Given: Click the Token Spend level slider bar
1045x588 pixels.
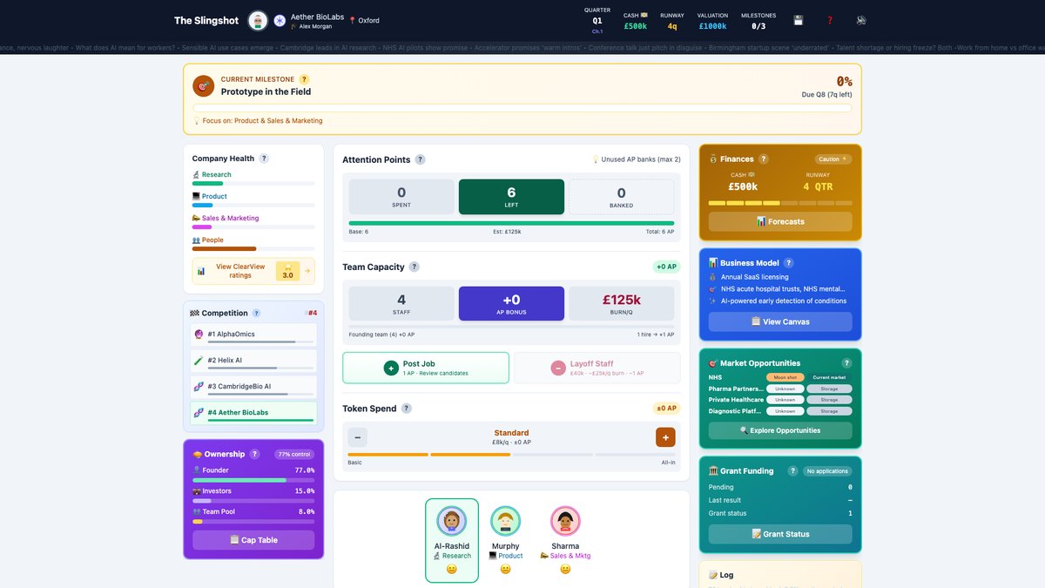Looking at the screenshot, I should [x=511, y=455].
